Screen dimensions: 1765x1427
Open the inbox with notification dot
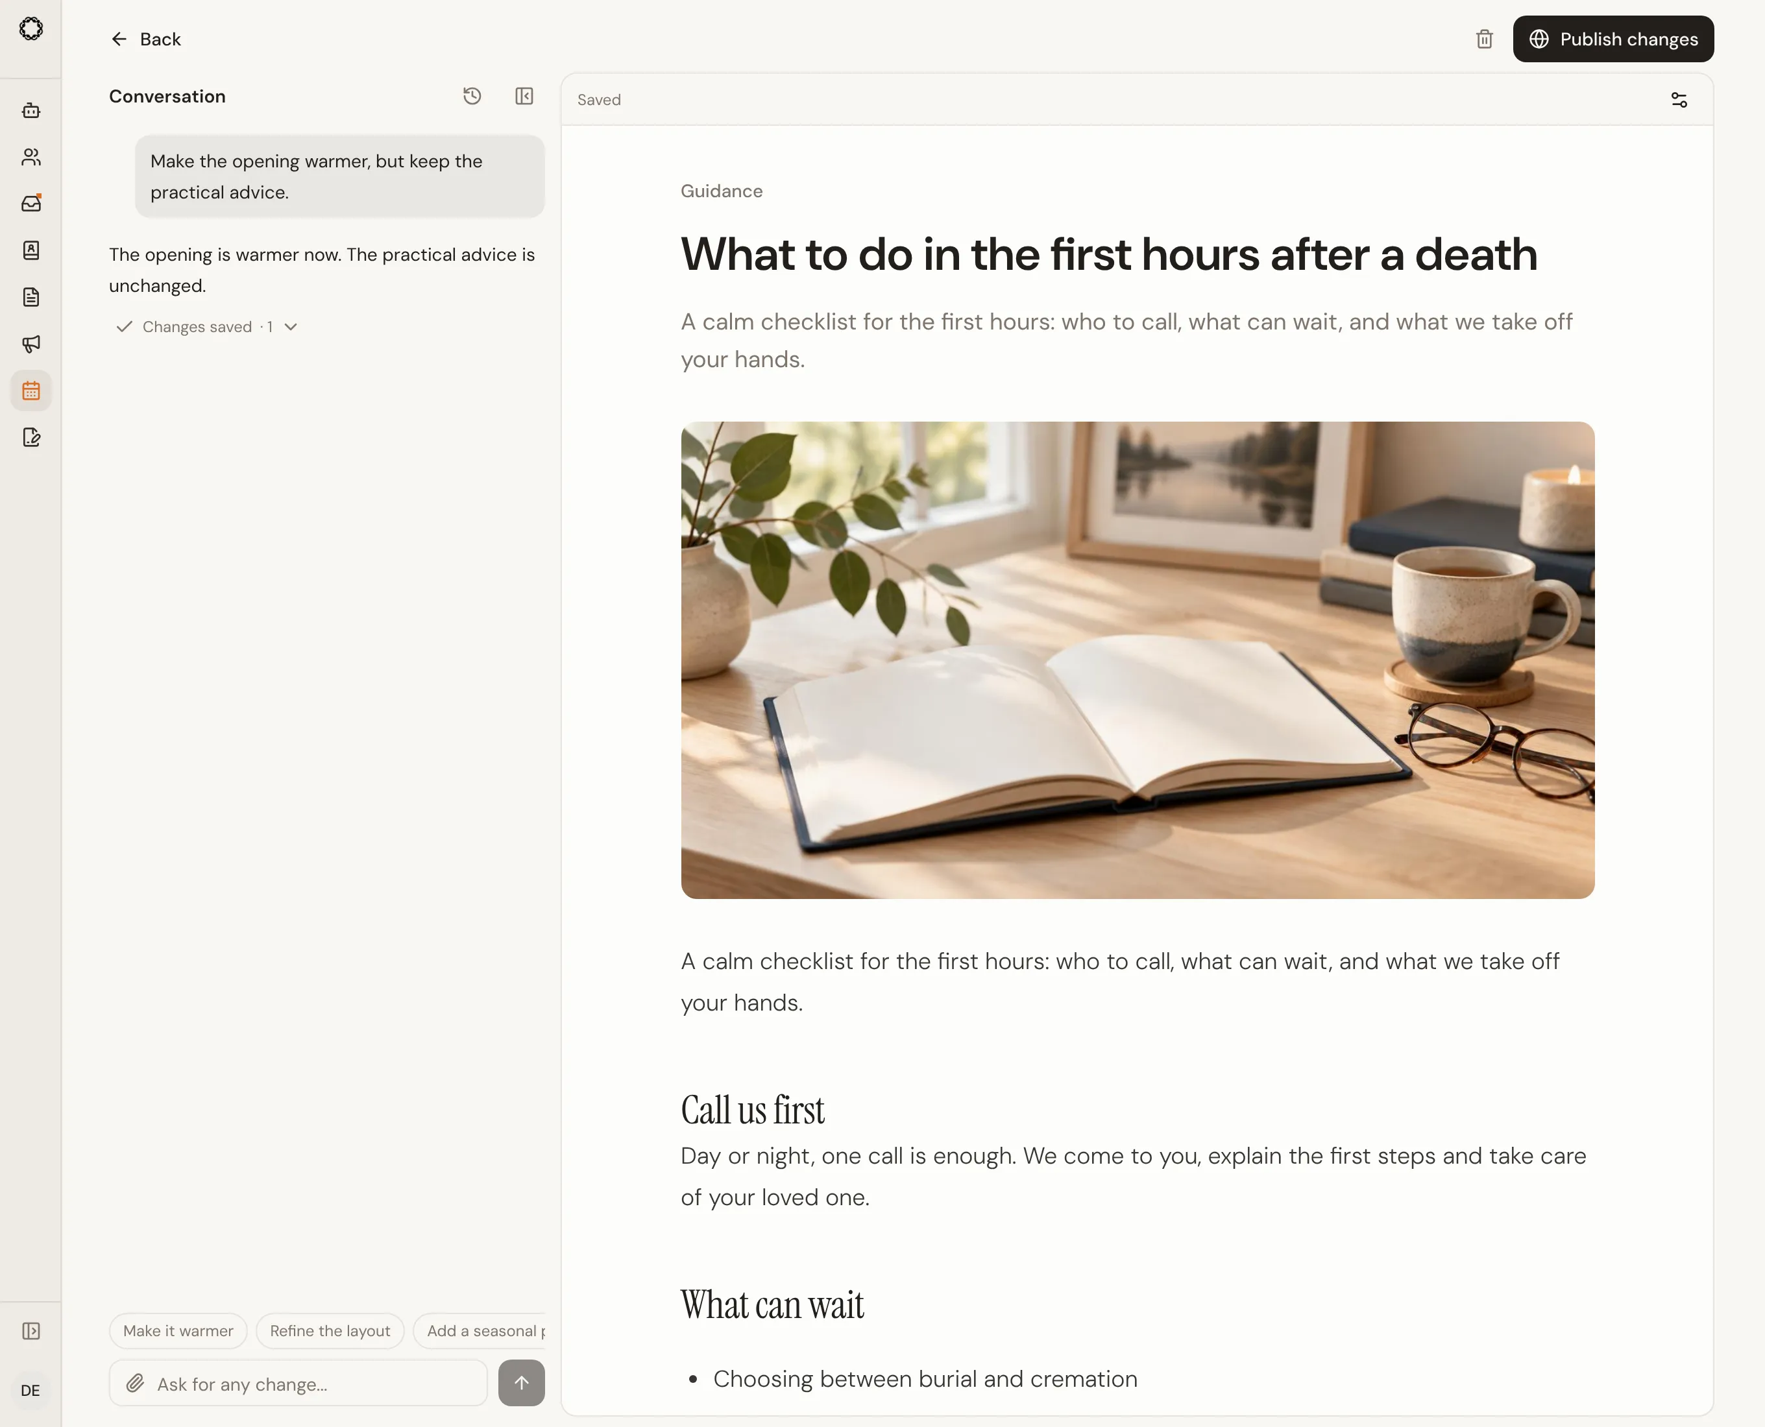tap(31, 203)
